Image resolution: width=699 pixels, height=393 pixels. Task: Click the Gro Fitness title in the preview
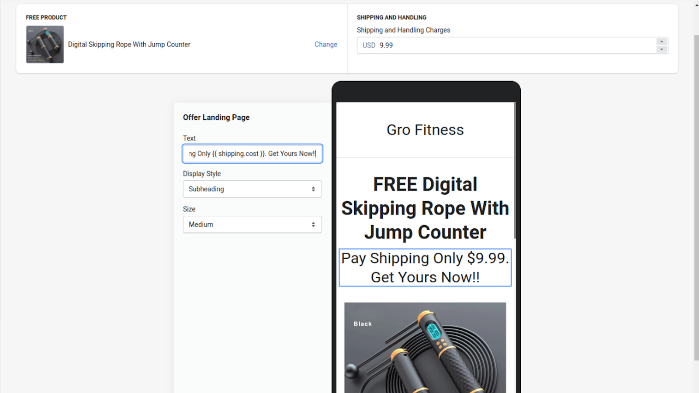(425, 129)
